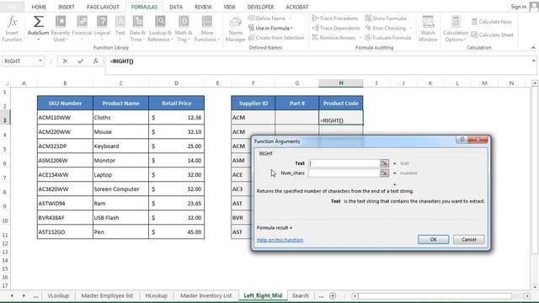This screenshot has height=303, width=539.
Task: Click Create from Selection
Action: pos(276,37)
